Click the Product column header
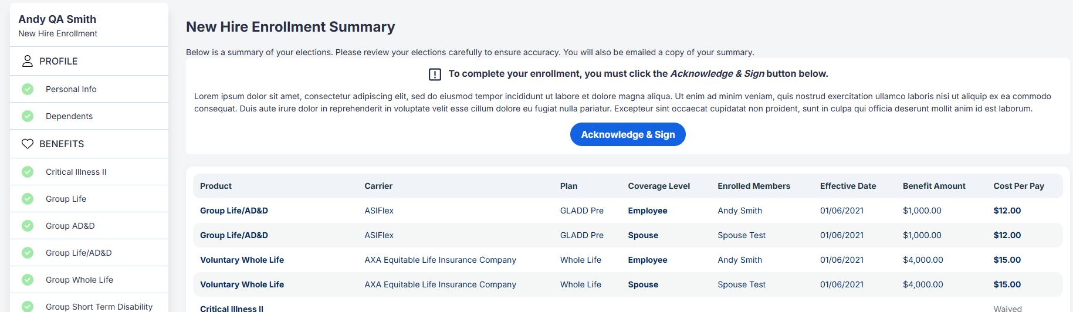The image size is (1073, 312). point(216,186)
